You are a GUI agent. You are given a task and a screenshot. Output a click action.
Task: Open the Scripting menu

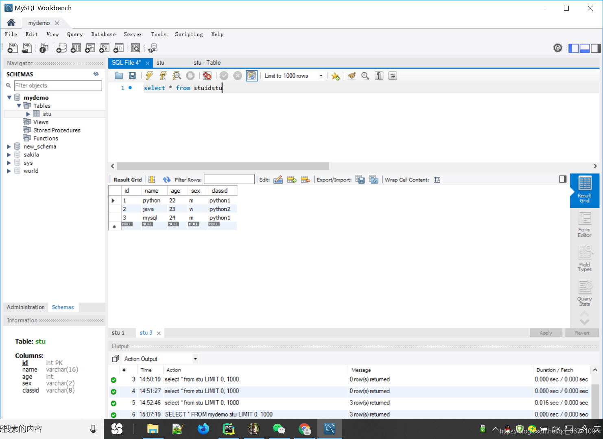(189, 35)
